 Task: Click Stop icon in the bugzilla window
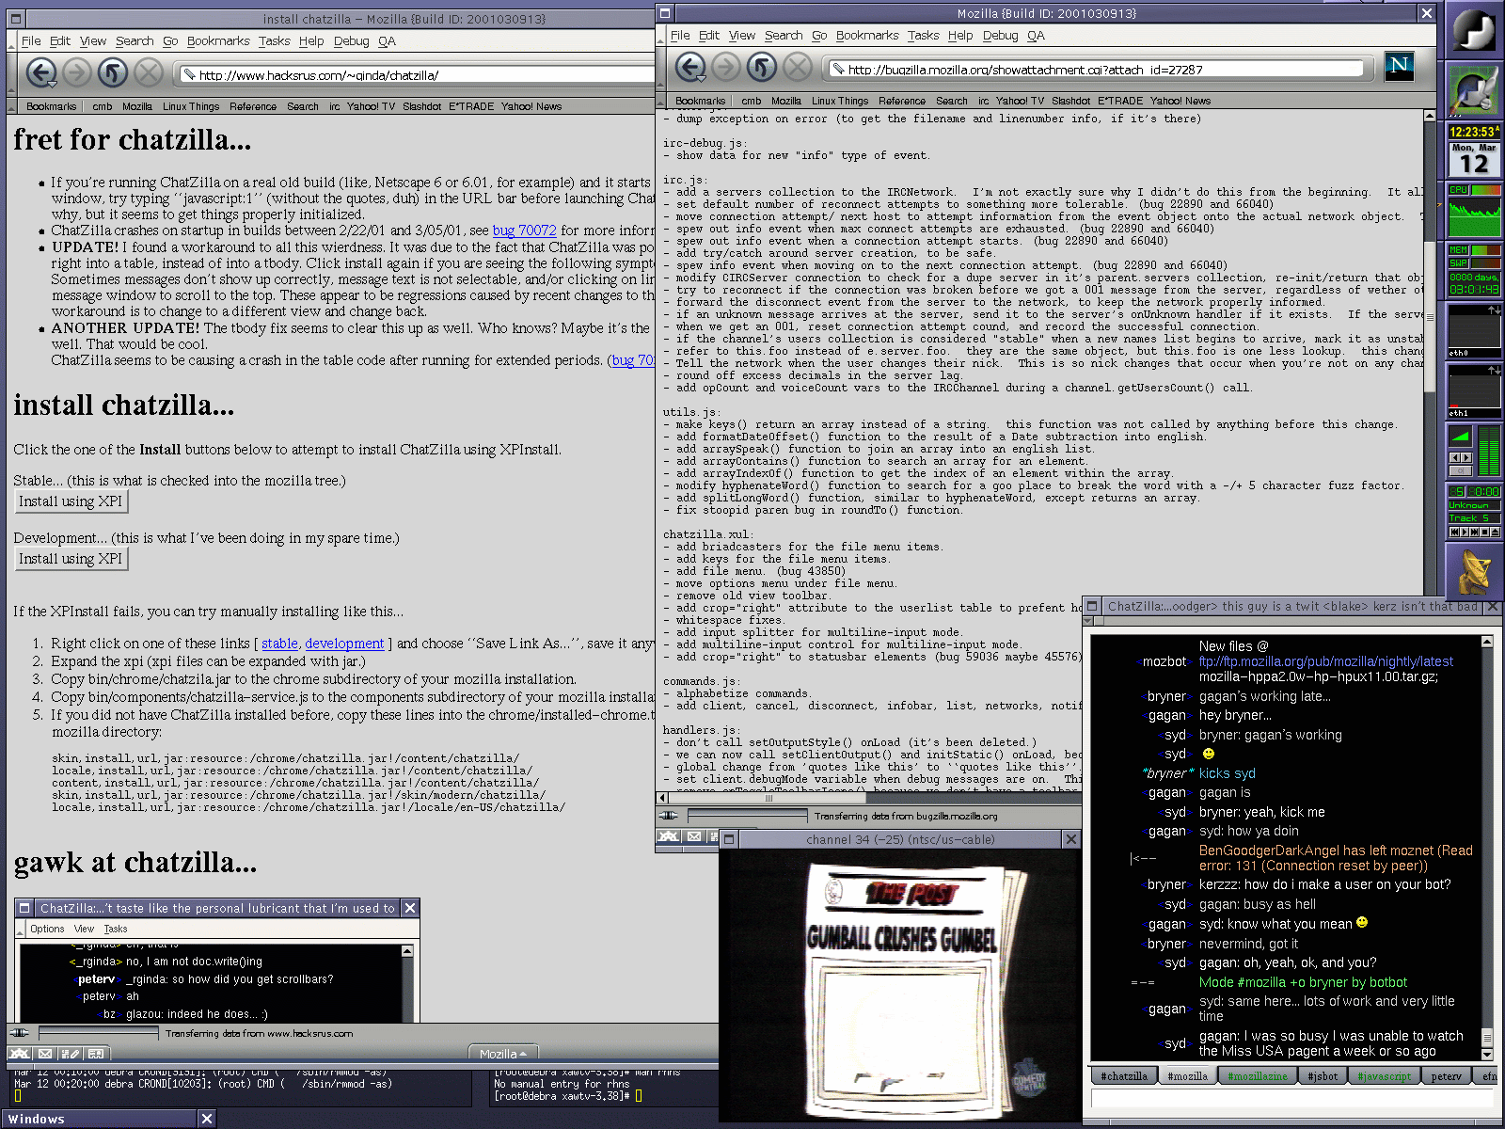798,67
